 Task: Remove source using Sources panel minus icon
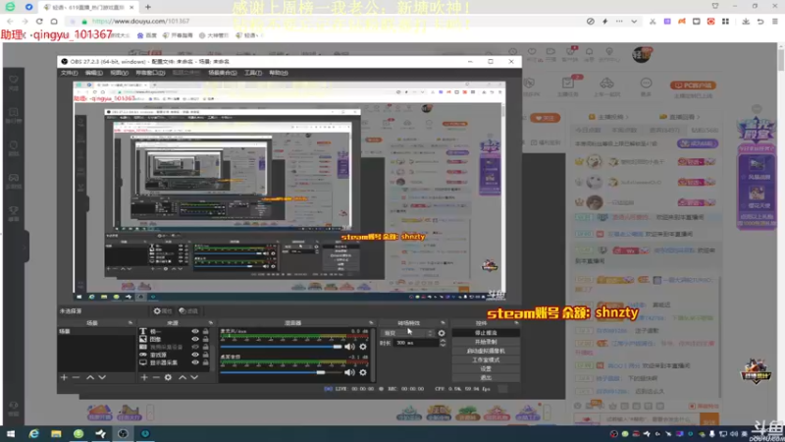pyautogui.click(x=156, y=377)
